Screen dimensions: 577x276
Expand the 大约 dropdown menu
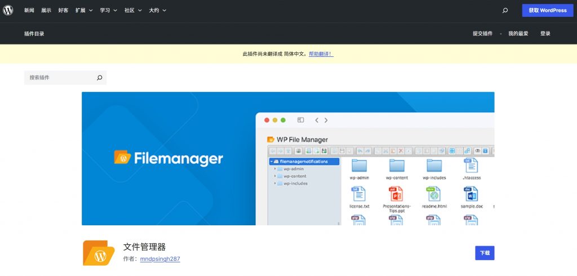158,10
